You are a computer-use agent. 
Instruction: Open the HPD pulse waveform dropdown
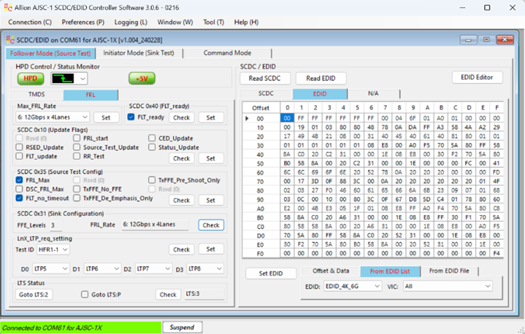click(x=69, y=79)
